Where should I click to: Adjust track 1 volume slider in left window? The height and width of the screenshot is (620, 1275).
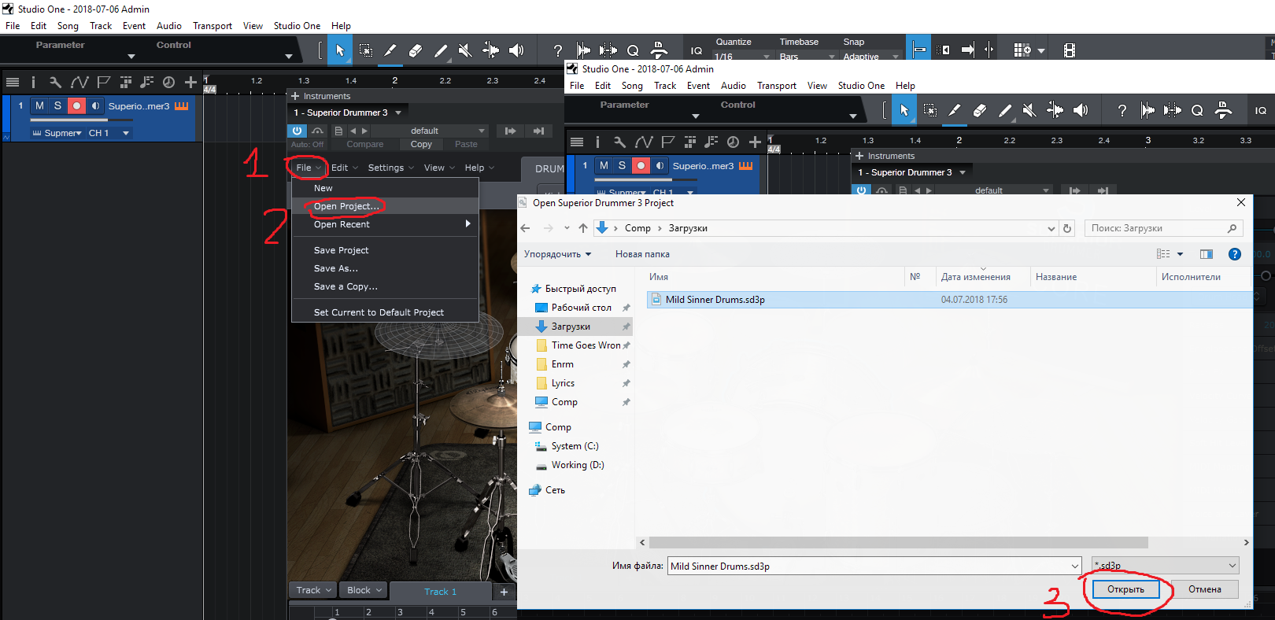point(79,120)
